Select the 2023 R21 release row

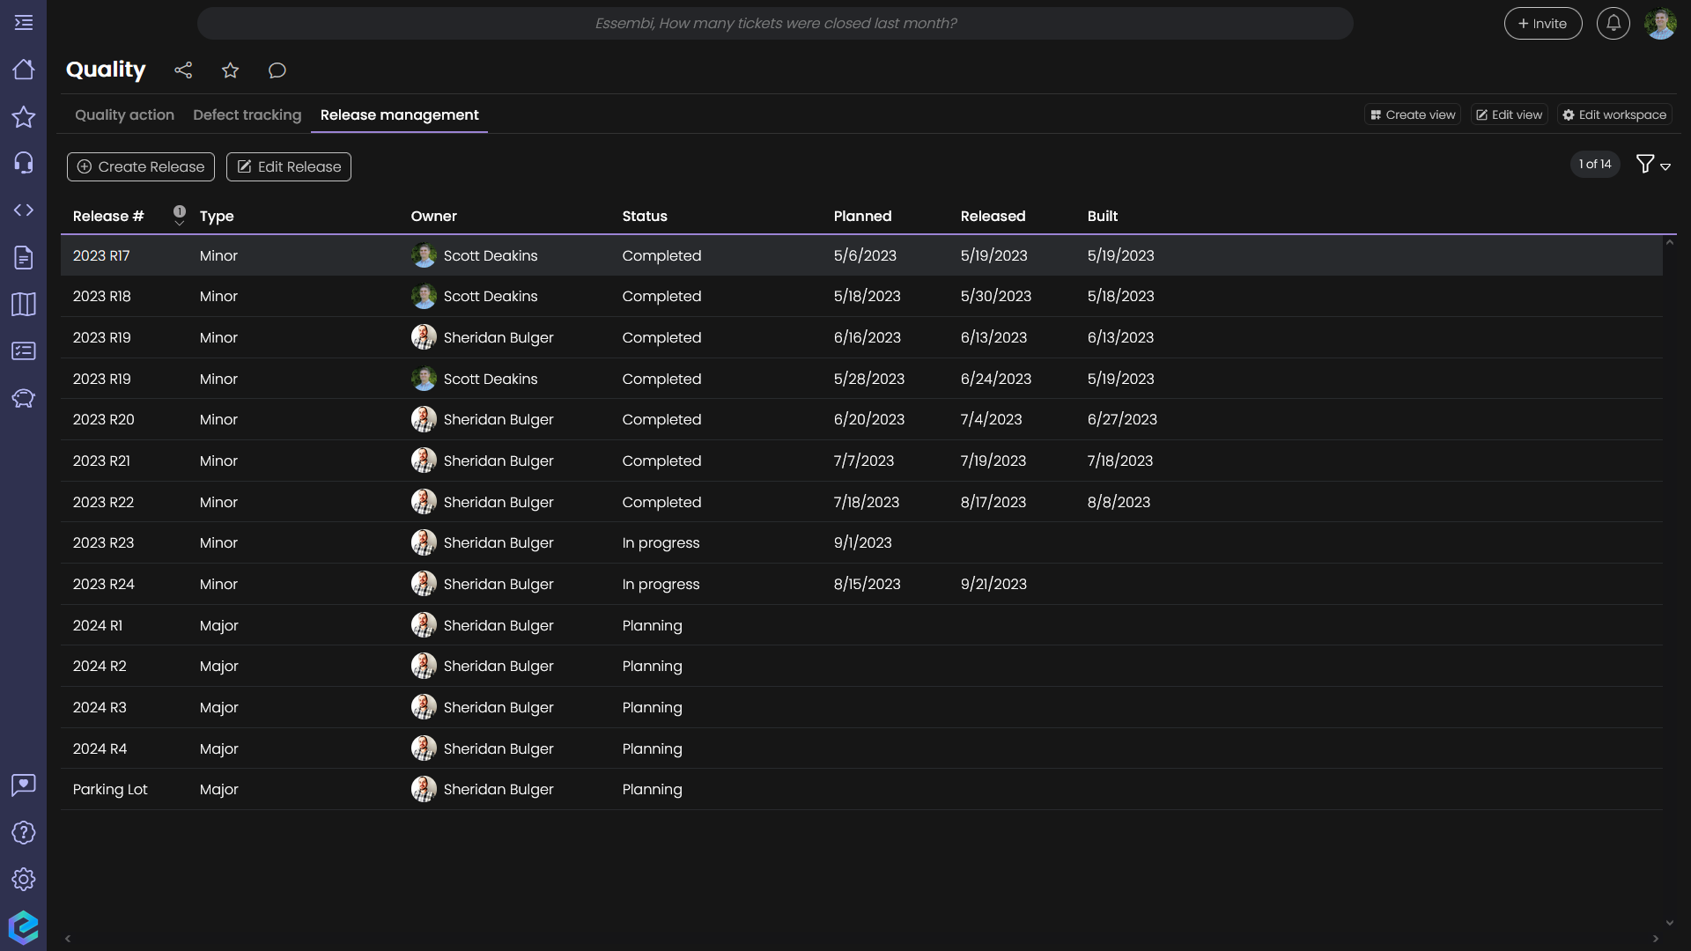[861, 461]
